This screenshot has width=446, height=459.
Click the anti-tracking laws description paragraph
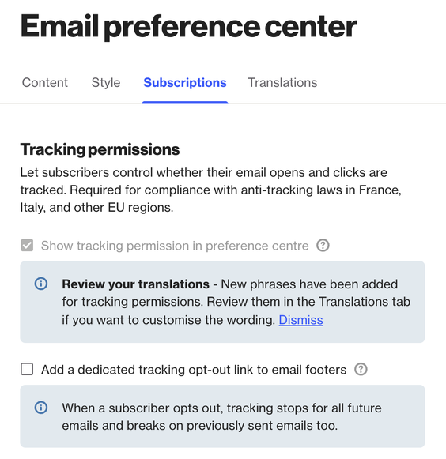tap(210, 190)
